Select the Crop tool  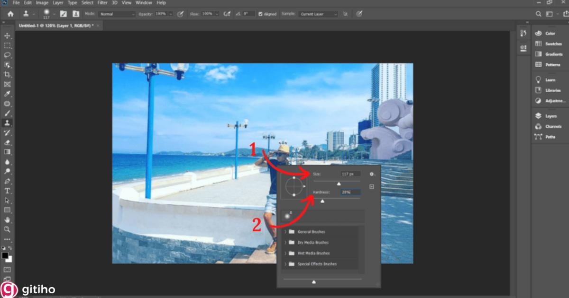click(x=7, y=75)
